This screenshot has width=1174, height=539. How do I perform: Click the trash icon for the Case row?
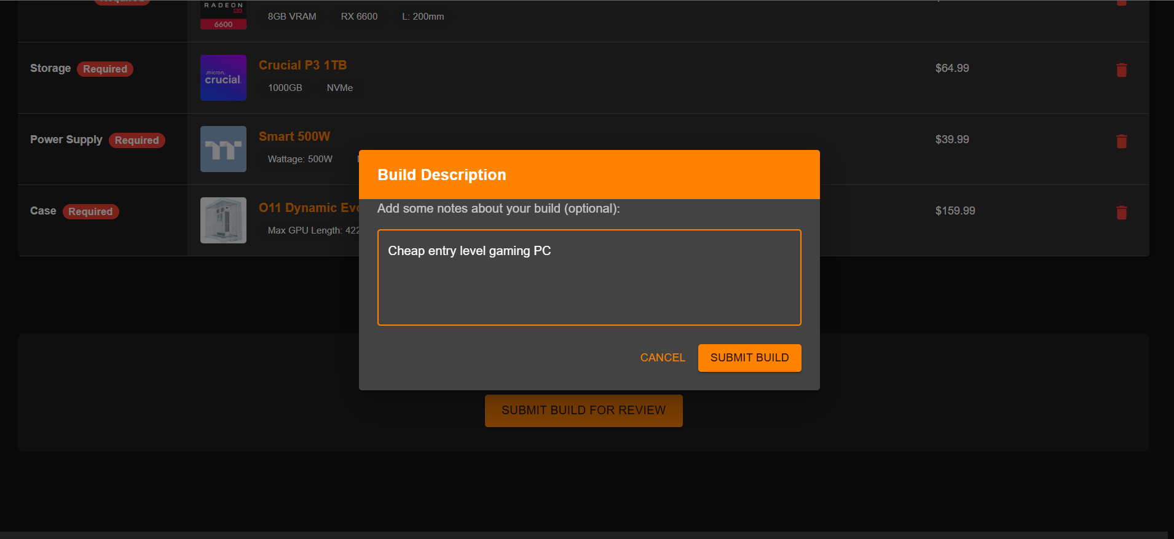pos(1121,213)
